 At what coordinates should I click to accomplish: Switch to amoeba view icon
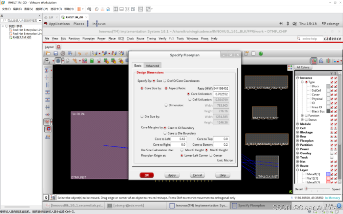pos(321,61)
